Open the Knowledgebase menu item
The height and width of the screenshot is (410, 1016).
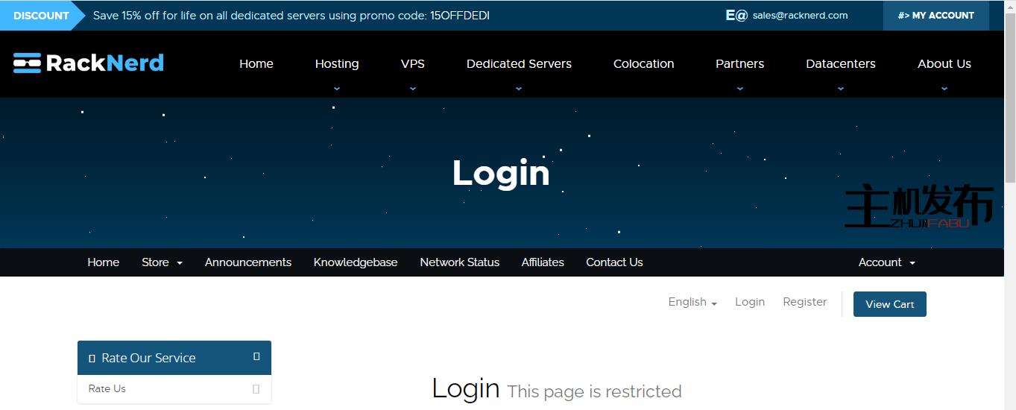pyautogui.click(x=356, y=262)
